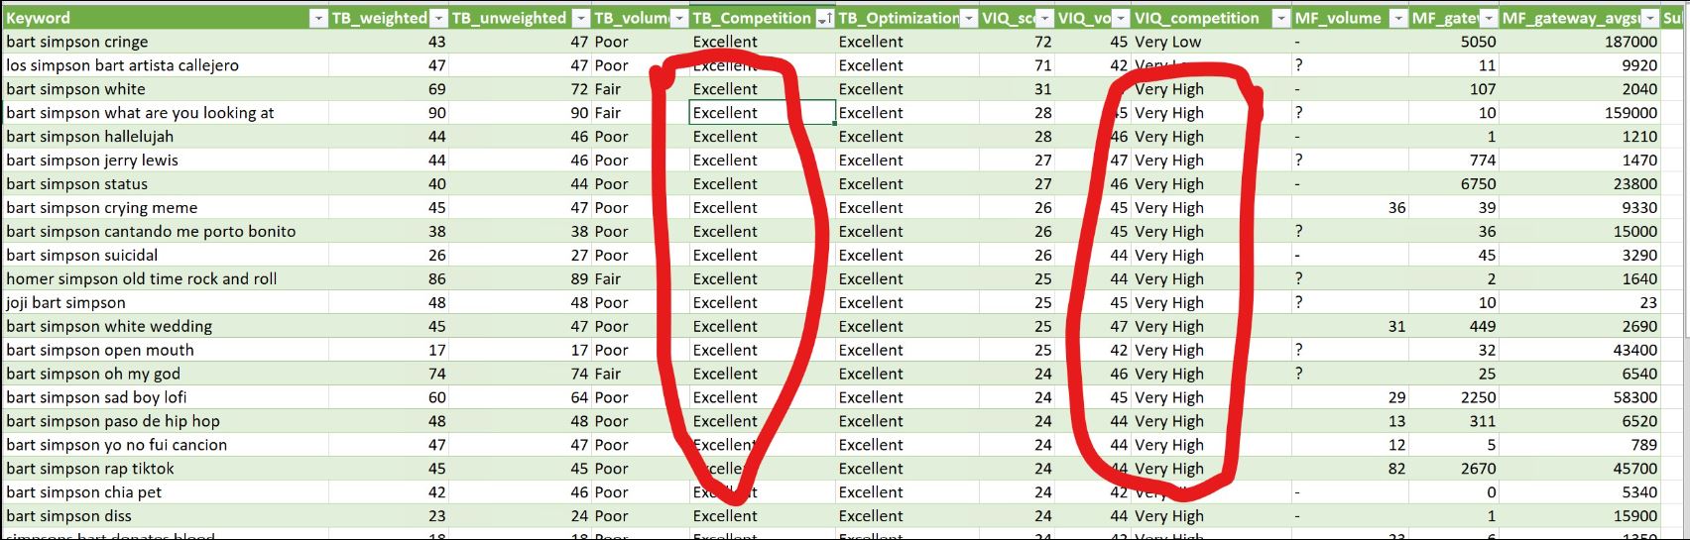Select the cell 'bart simpson yo no fui cancion'
Image resolution: width=1690 pixels, height=540 pixels.
click(x=166, y=446)
